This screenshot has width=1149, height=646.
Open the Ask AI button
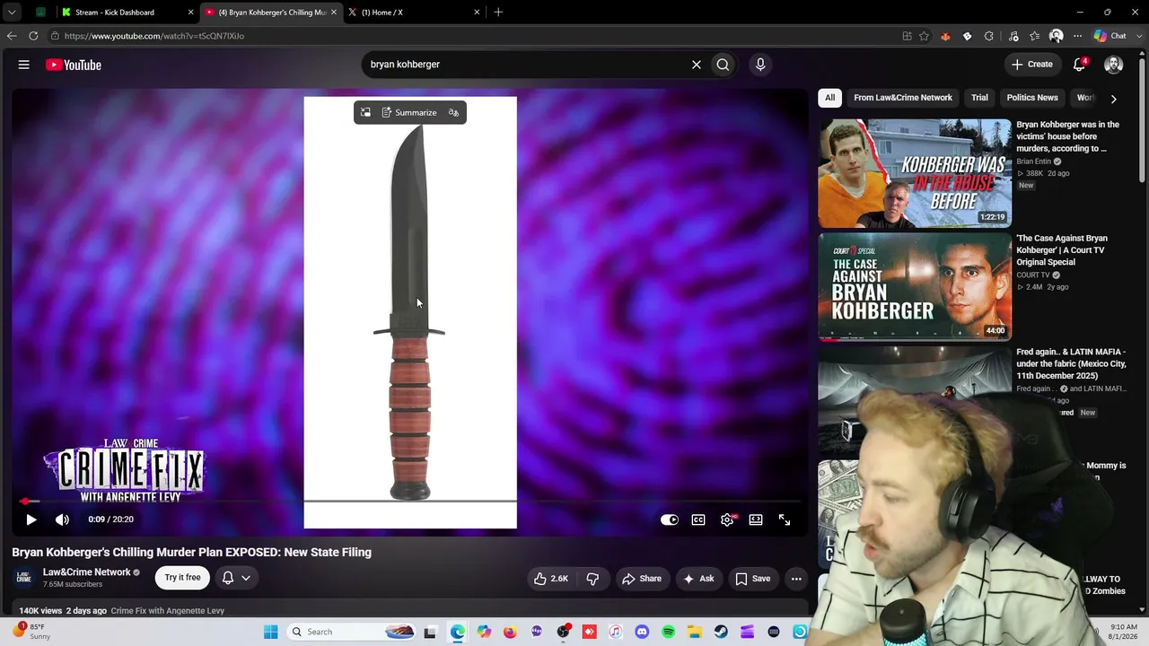click(x=699, y=579)
